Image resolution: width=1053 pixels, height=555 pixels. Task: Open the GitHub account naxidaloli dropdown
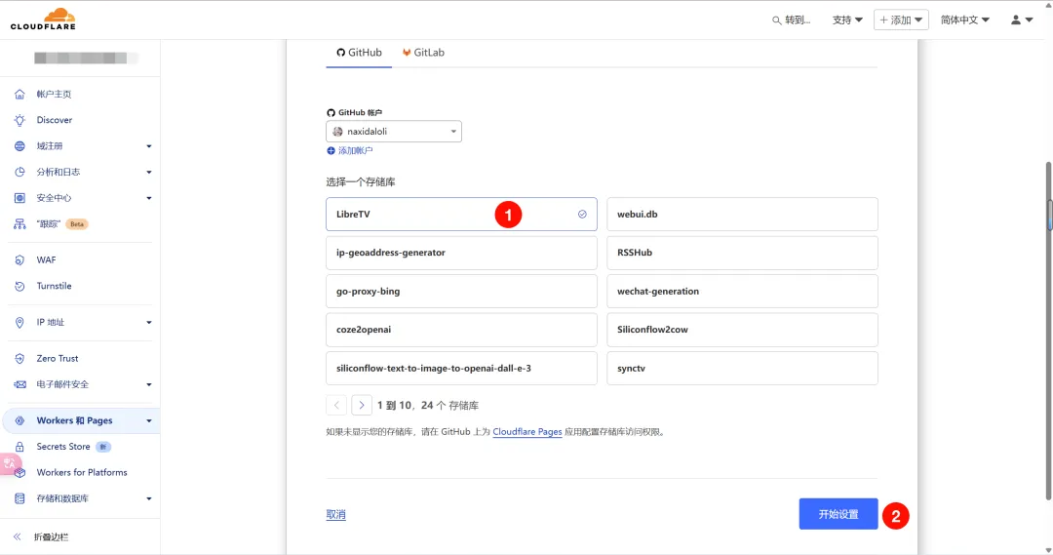[x=394, y=132]
